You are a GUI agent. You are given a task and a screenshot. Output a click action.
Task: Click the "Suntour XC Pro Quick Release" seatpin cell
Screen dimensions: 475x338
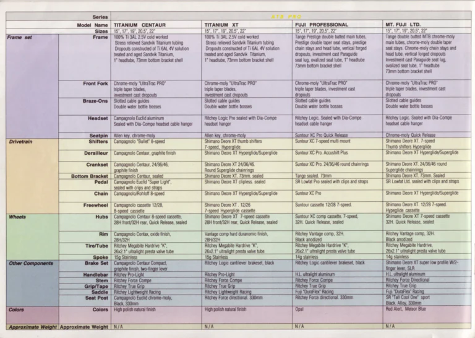tap(322, 135)
